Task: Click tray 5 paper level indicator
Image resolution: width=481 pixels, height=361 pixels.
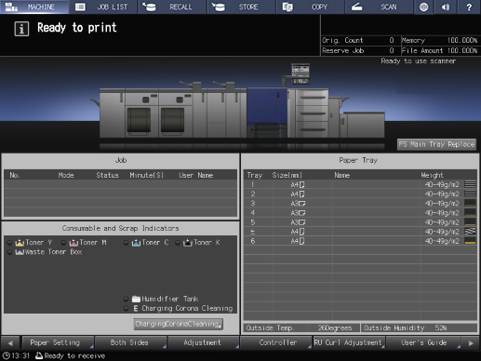Action: pyautogui.click(x=470, y=222)
